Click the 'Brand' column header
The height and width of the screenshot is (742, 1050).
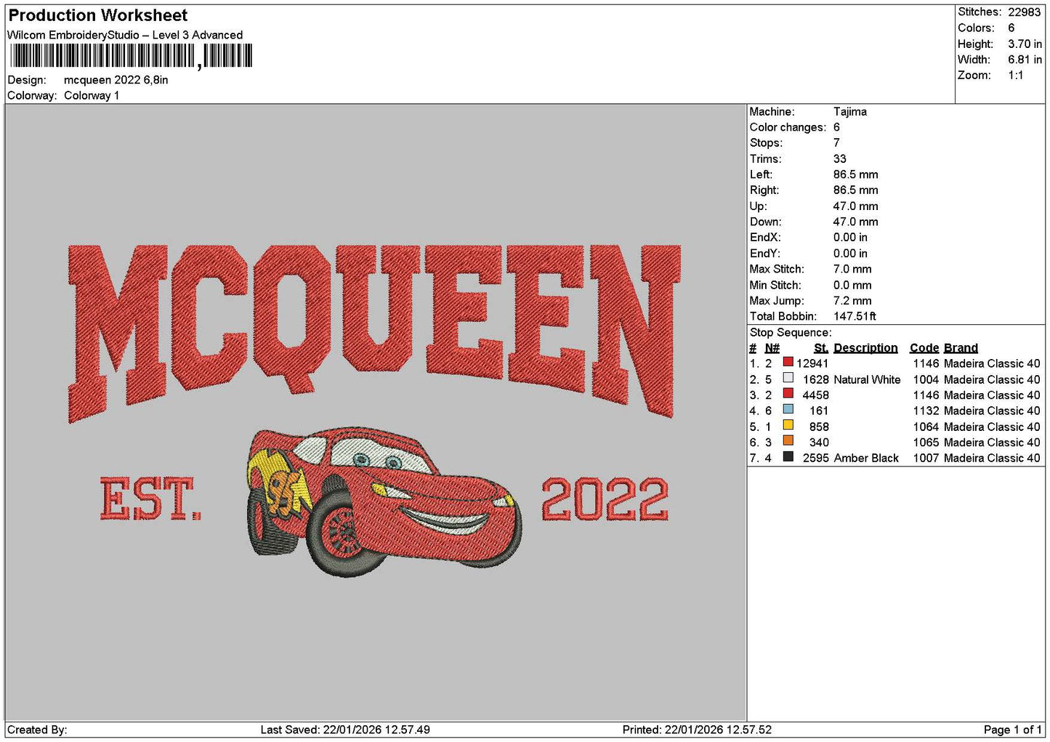(961, 348)
